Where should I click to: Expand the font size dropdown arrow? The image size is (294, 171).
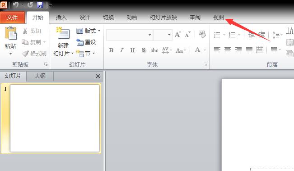point(169,35)
